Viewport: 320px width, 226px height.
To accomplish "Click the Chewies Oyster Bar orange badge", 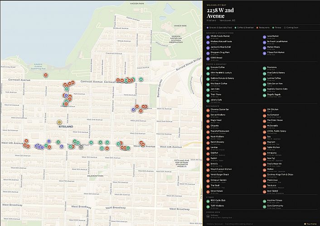I will (x=208, y=110).
